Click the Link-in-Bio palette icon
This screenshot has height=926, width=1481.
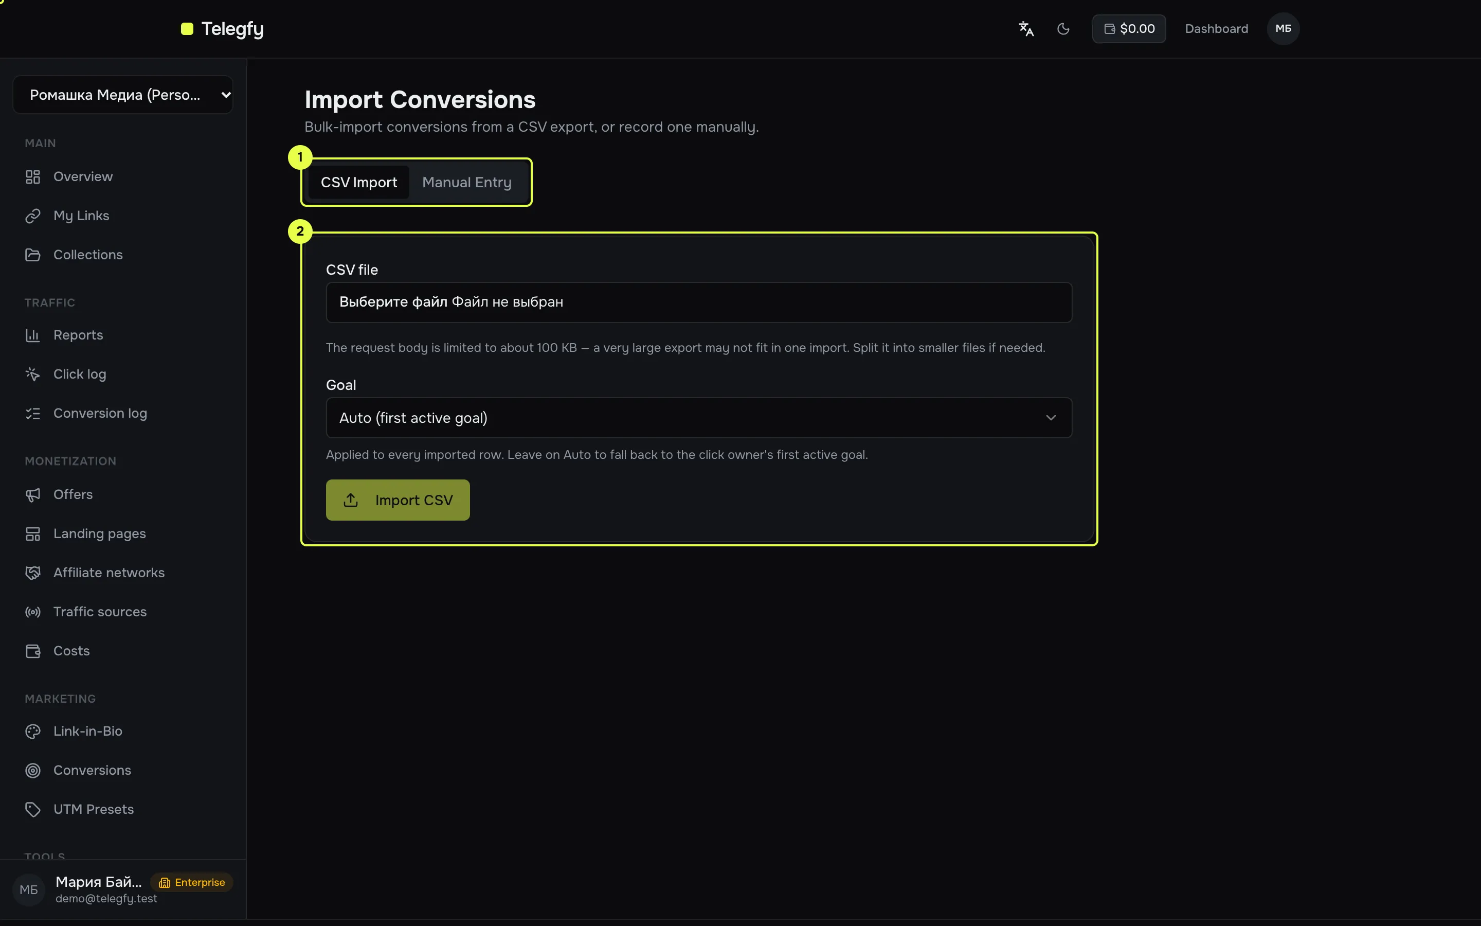32,731
